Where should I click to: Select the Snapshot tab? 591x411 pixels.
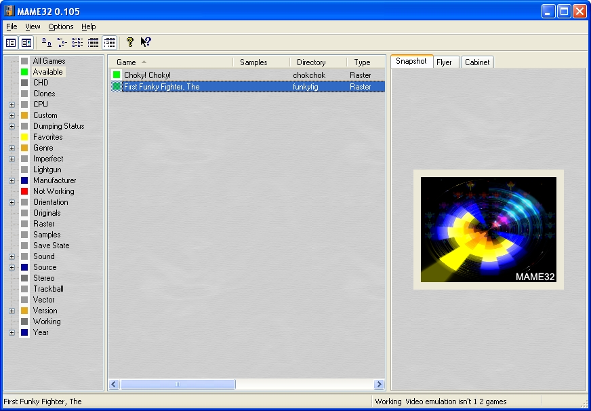click(x=411, y=61)
